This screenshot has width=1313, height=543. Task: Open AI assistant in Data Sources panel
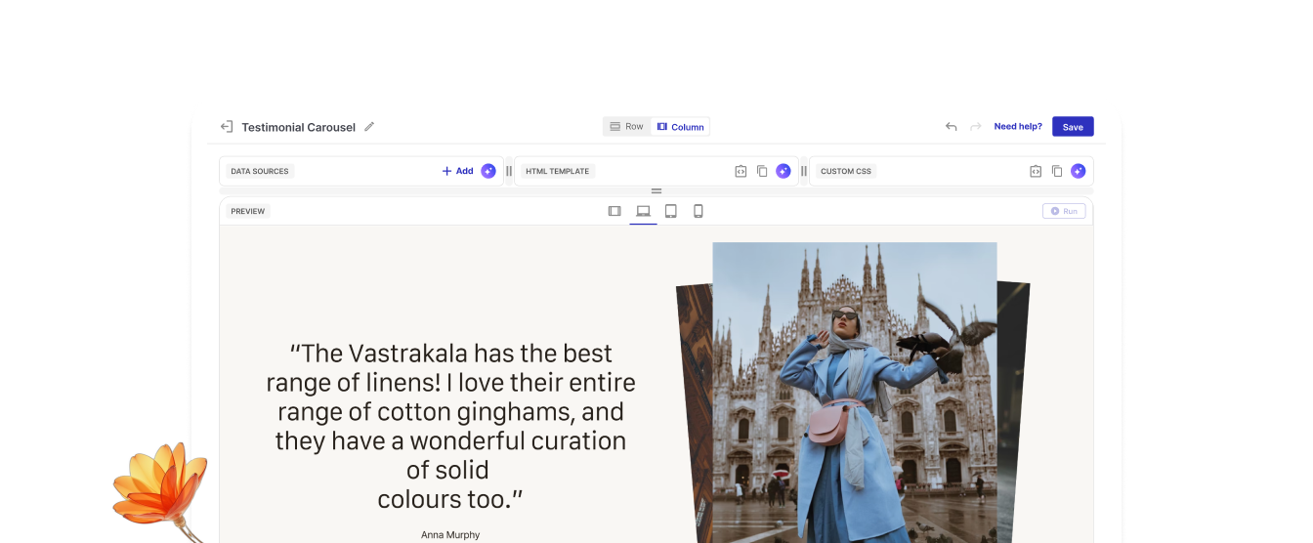pyautogui.click(x=488, y=171)
